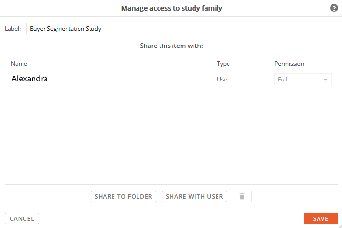Select the Alexandra row in the list

pos(171,79)
